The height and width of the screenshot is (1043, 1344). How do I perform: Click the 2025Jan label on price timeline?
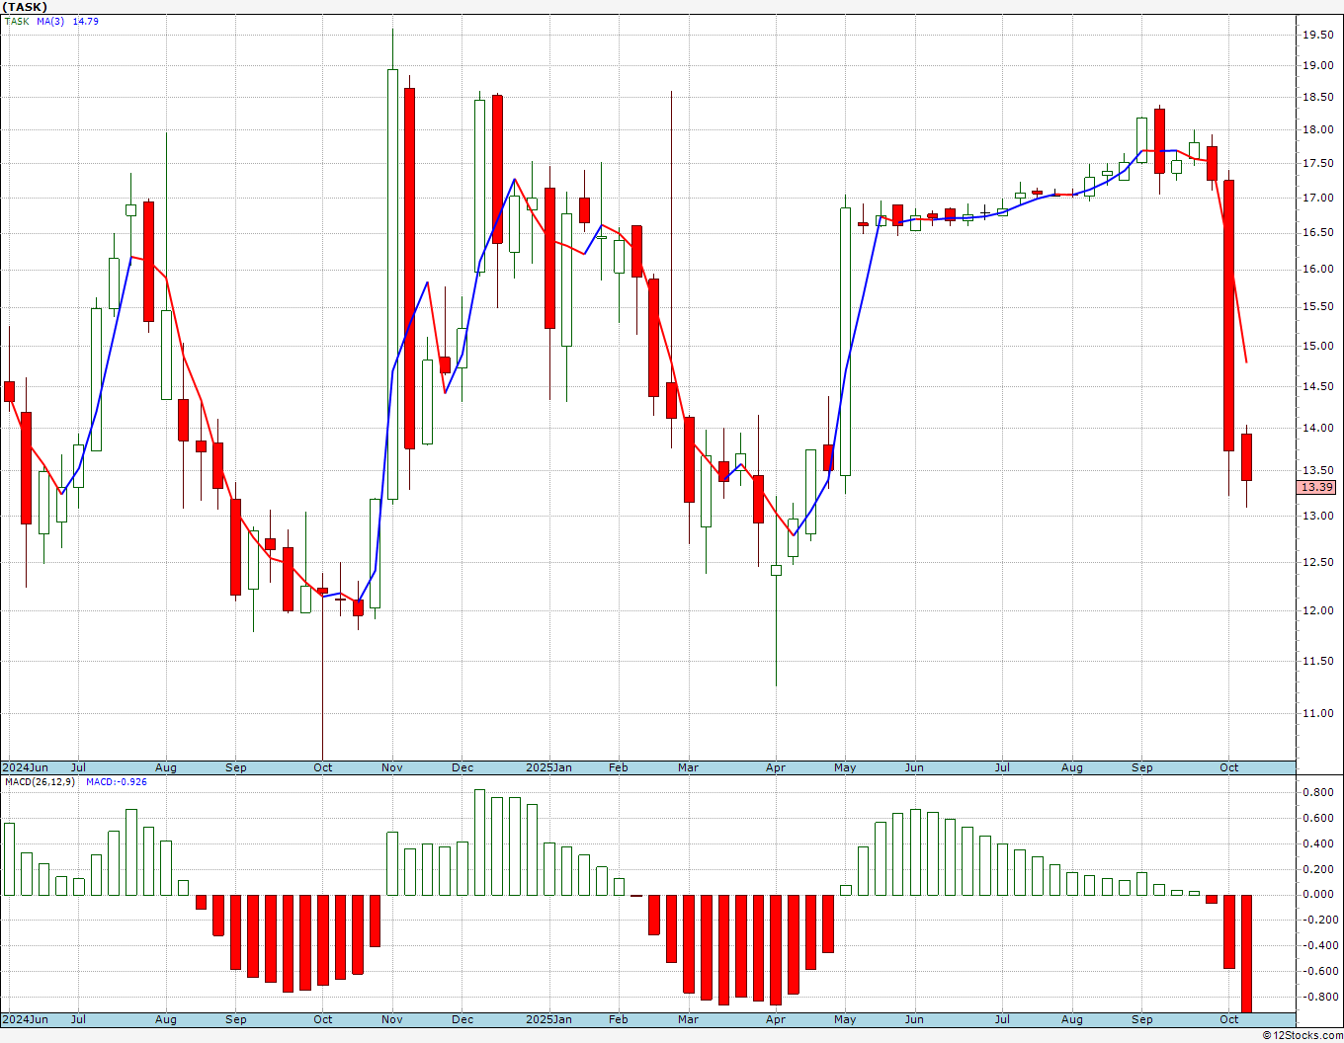548,767
